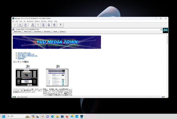
Task: Click the What's New? directory button
Action: tap(17, 32)
